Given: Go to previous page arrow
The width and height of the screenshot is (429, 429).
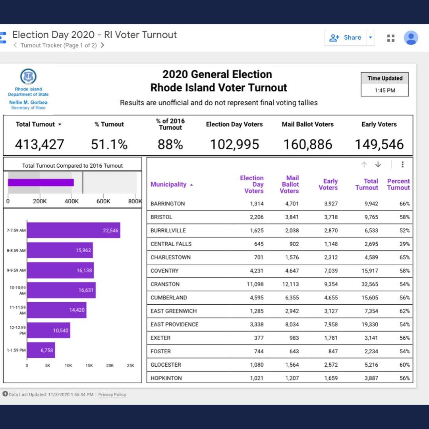Looking at the screenshot, I should tap(15, 45).
